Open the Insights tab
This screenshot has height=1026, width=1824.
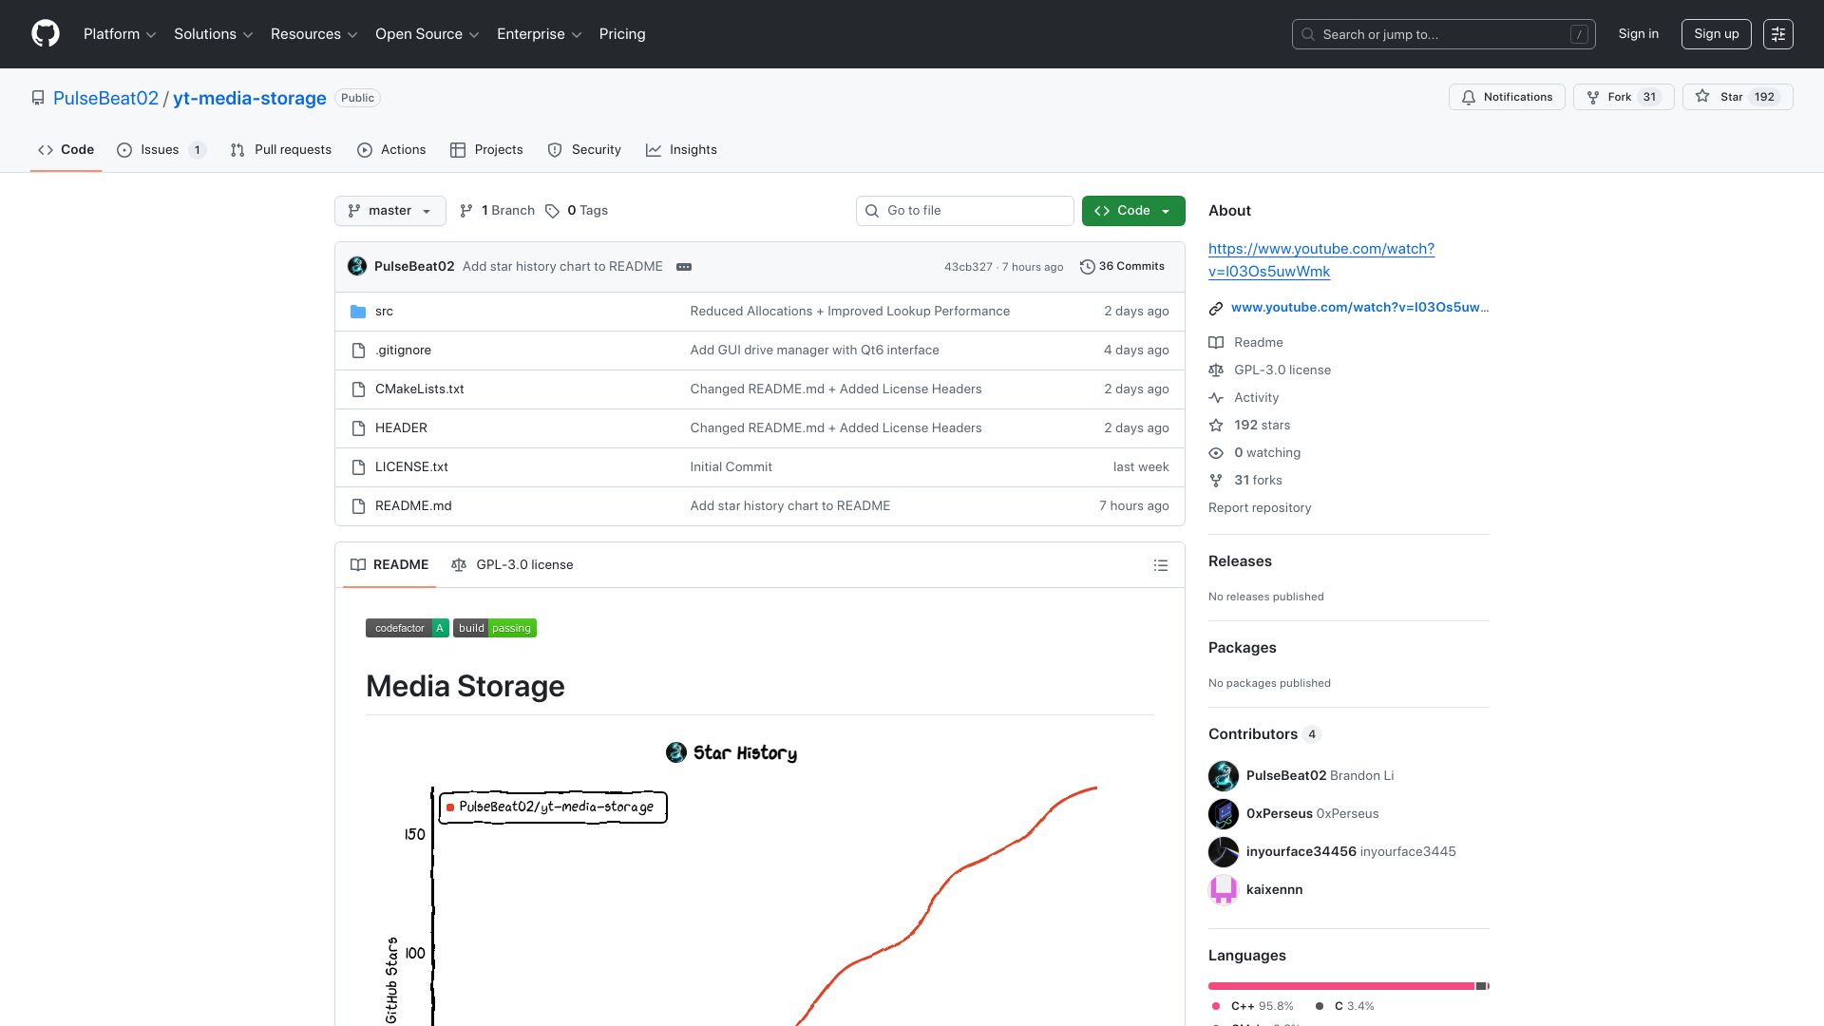681,150
